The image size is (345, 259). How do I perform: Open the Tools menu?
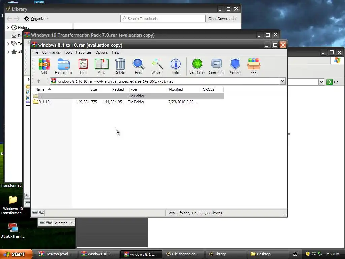click(68, 52)
